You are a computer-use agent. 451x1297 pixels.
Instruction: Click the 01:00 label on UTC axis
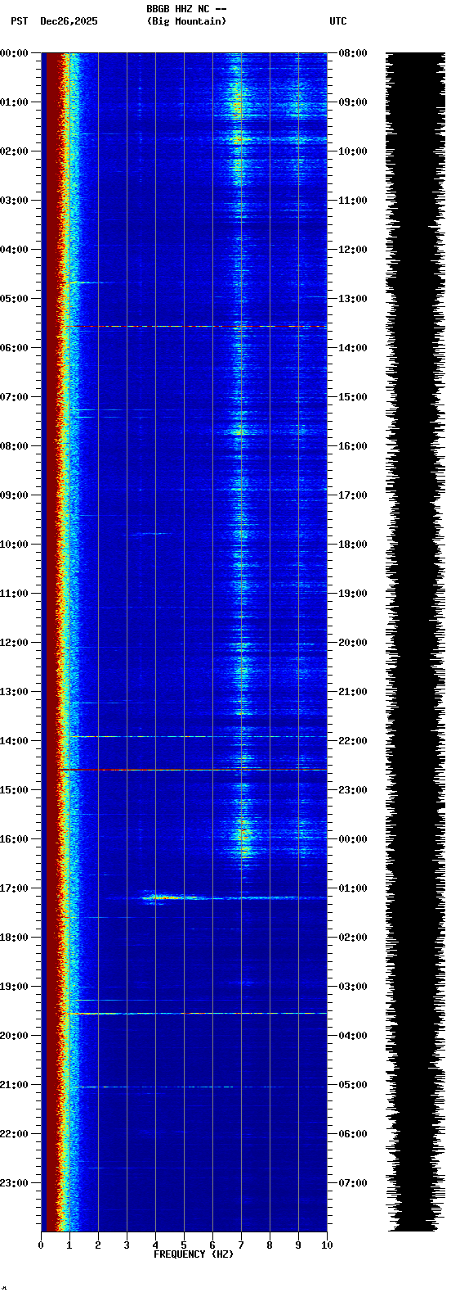coord(352,888)
